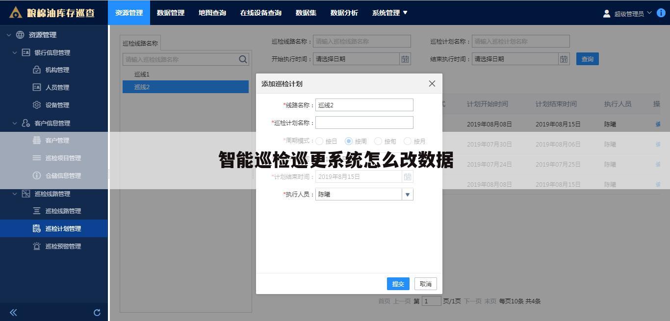The height and width of the screenshot is (321, 670).
Task: Click the 巡检线路管理 group map icon
Action: coord(26,194)
